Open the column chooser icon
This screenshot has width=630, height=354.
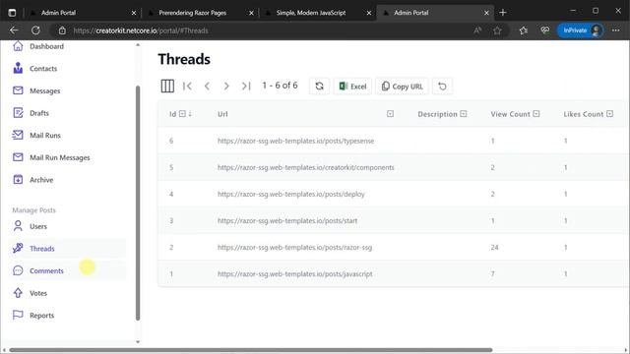[x=167, y=86]
